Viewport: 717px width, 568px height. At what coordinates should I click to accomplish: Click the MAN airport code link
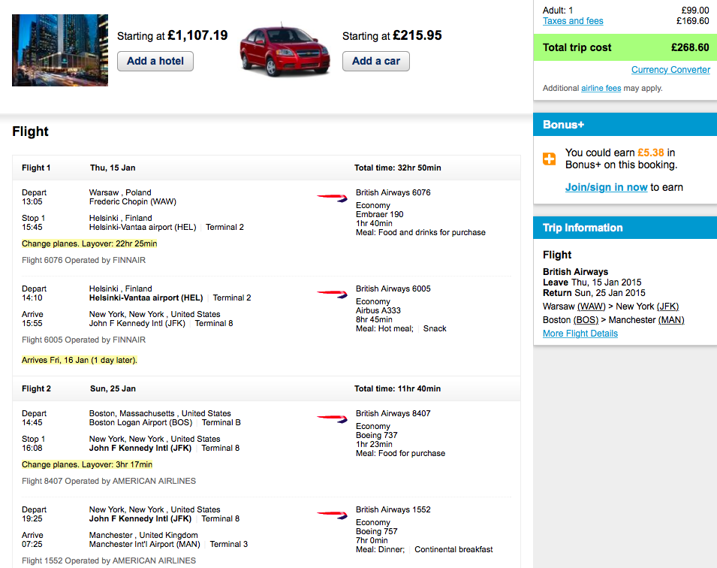(671, 320)
